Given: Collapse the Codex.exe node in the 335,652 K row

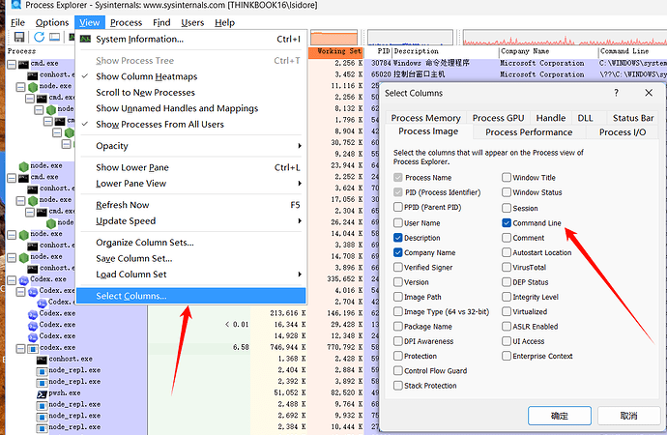Looking at the screenshot, I should 12,280.
